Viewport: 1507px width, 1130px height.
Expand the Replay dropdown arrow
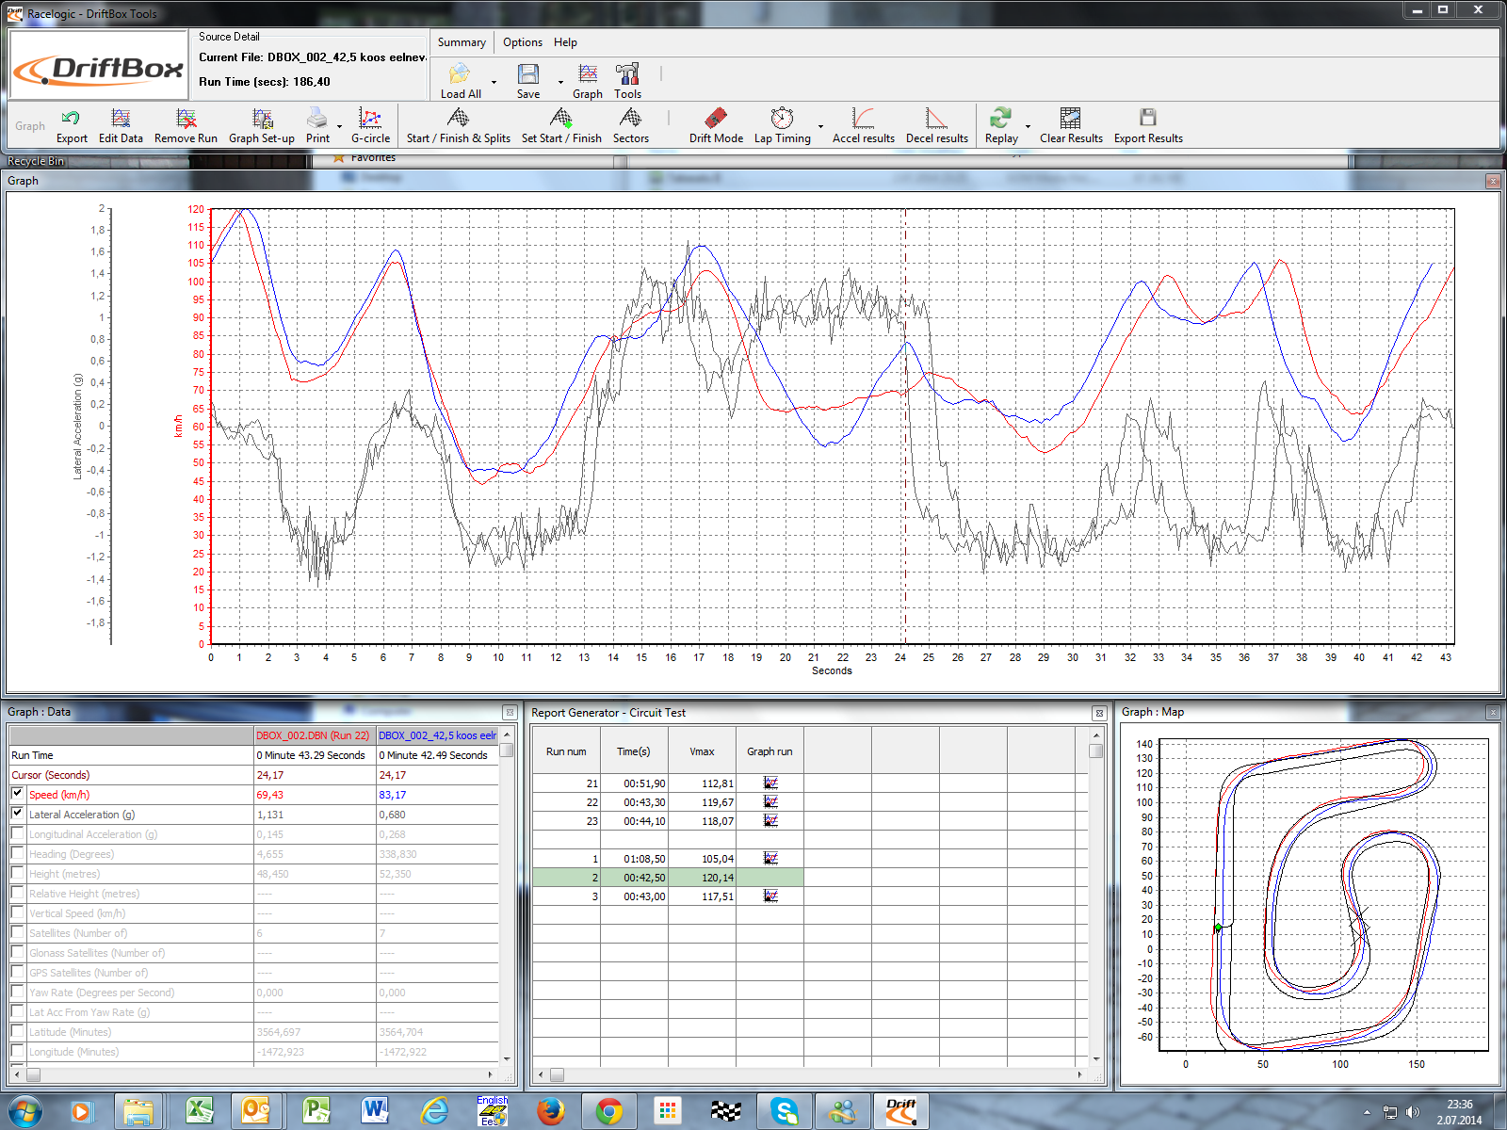tap(1028, 126)
